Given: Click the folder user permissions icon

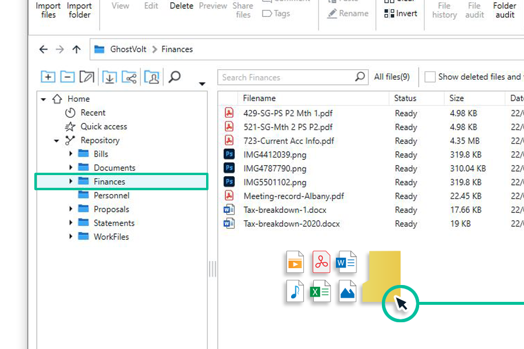Looking at the screenshot, I should (152, 77).
